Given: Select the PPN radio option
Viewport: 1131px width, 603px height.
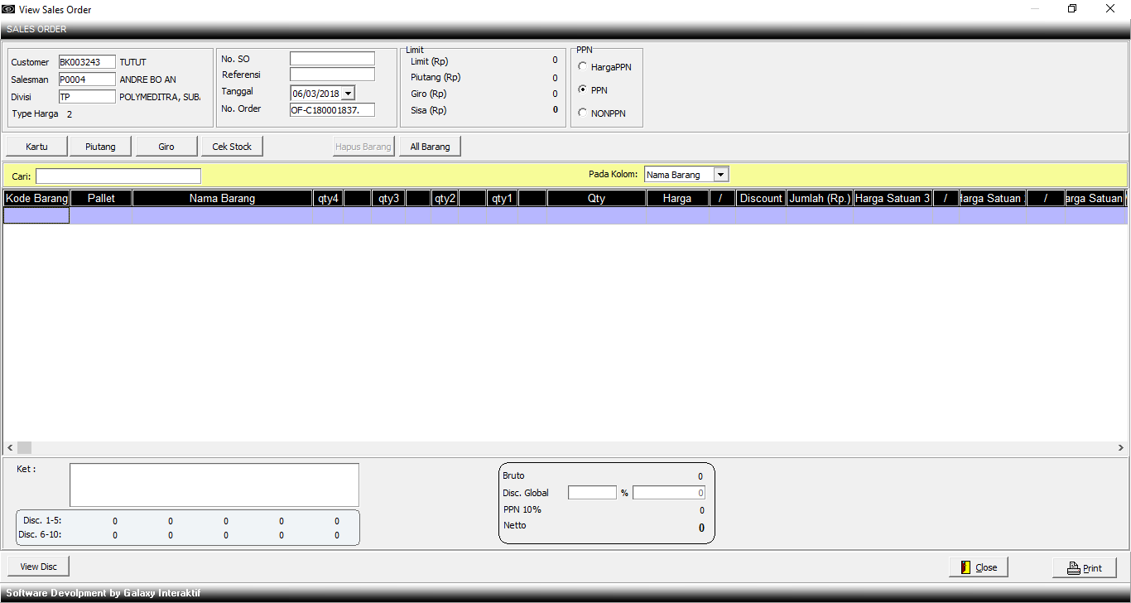Looking at the screenshot, I should (583, 90).
